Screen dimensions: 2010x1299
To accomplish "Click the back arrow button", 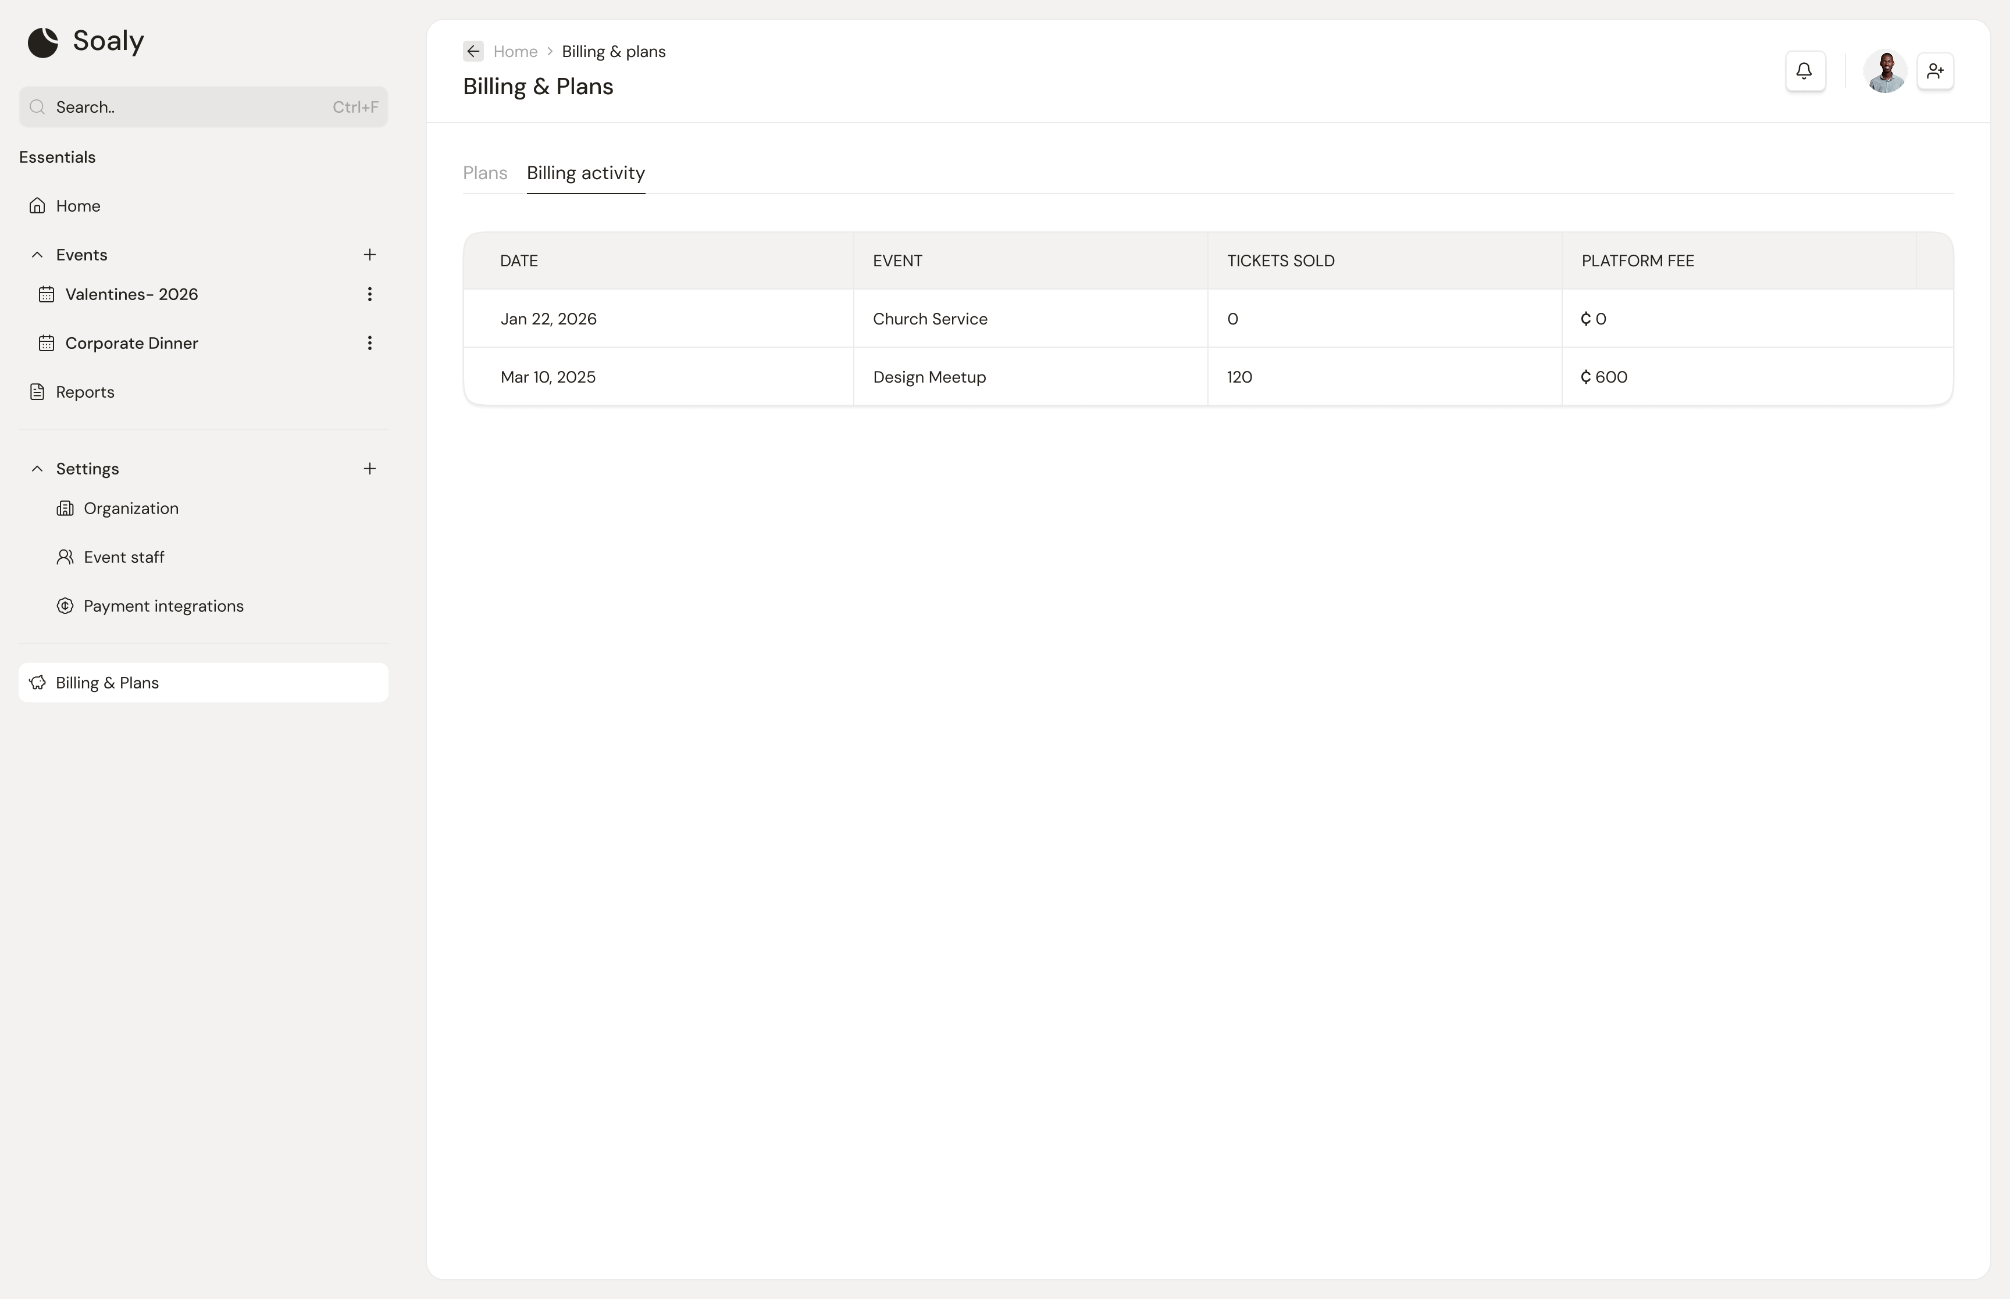I will [473, 51].
